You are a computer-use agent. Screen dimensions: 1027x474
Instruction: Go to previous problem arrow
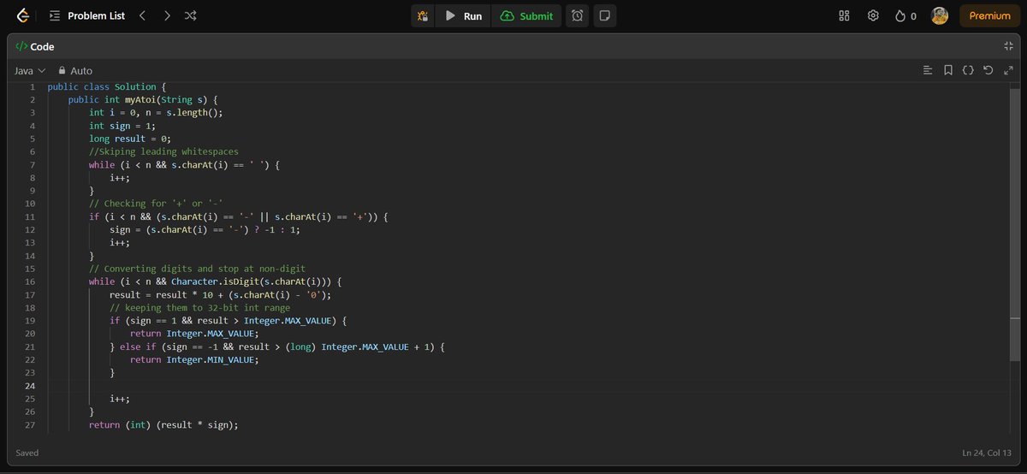[142, 15]
